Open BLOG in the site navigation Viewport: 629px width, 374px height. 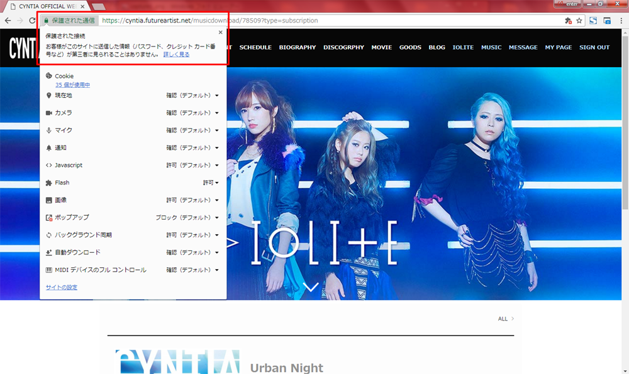click(437, 47)
